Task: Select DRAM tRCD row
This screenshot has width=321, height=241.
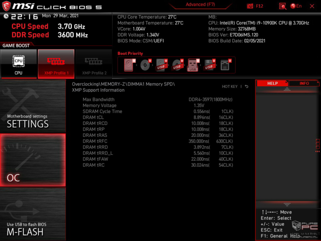Action: (158, 123)
